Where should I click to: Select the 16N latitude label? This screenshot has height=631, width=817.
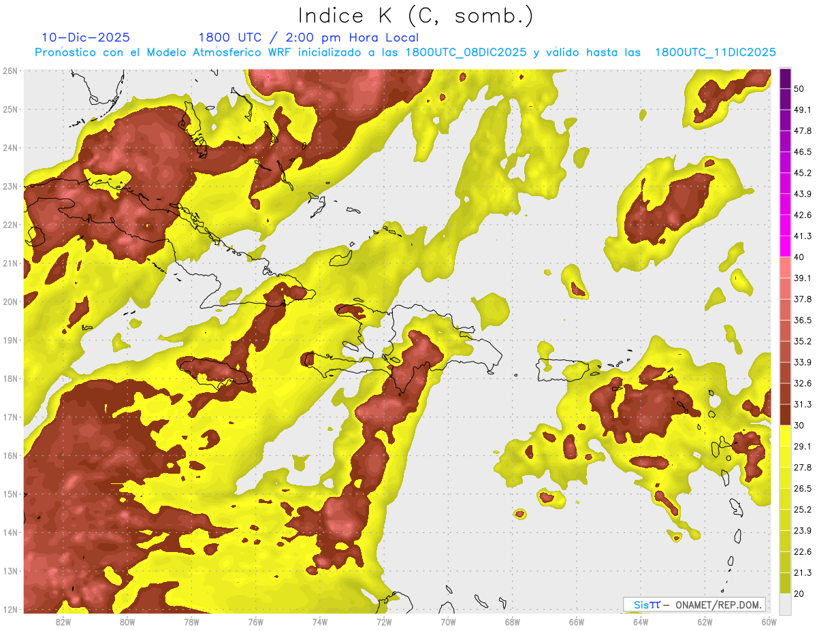click(x=10, y=455)
